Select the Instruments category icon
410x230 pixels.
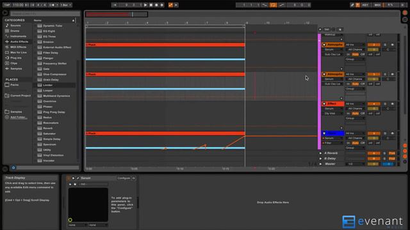click(7, 36)
